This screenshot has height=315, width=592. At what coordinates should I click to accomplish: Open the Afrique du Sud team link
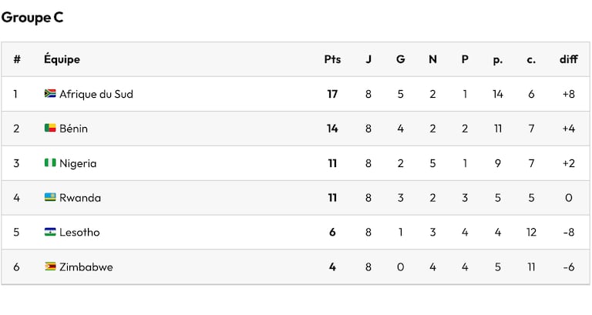click(x=96, y=94)
